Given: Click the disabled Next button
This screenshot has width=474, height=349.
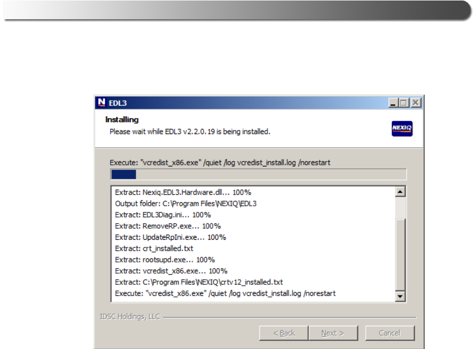Looking at the screenshot, I should (x=333, y=333).
